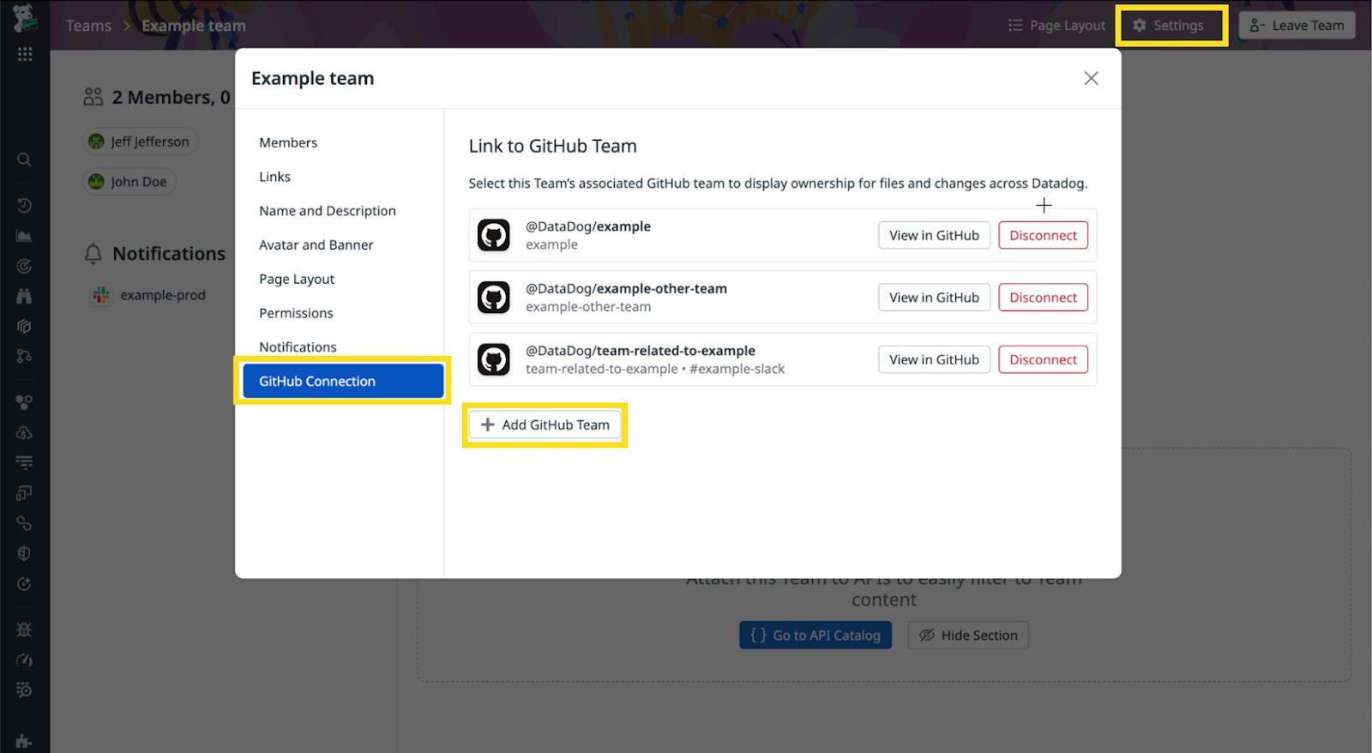
Task: Open the area-chart dashboards sidebar icon
Action: tap(24, 236)
